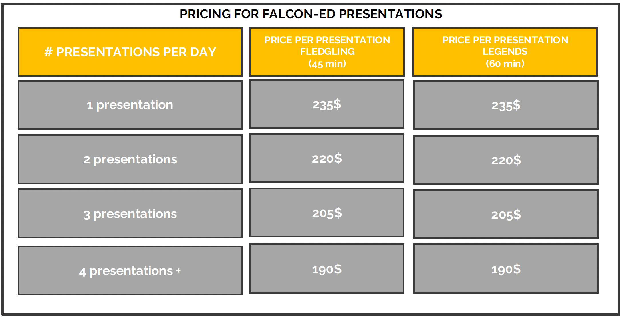The image size is (623, 319).
Task: Choose the '4 presentations +' row label
Action: (x=130, y=271)
